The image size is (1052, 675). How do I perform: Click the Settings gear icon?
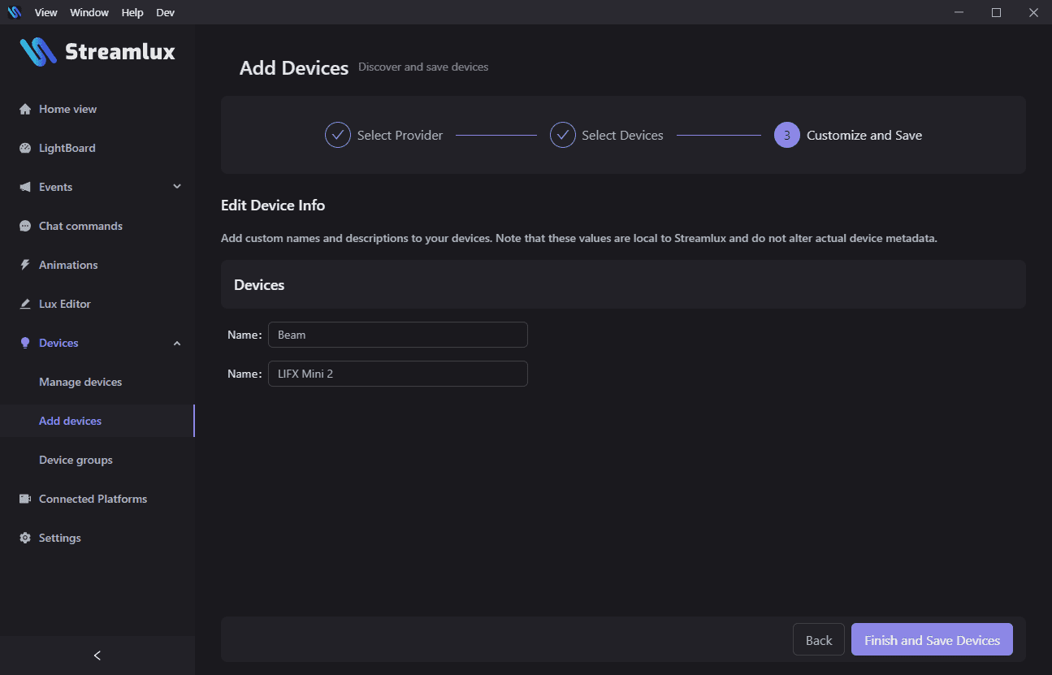(x=24, y=539)
